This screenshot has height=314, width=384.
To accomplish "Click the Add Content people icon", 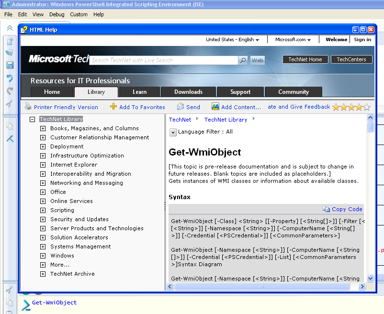I will 215,106.
